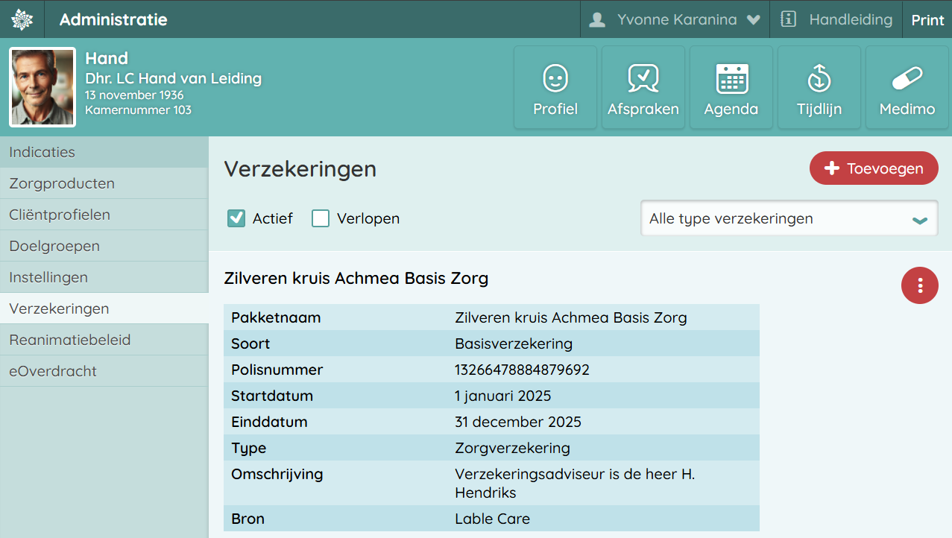Open the three-dot menu for Zilveren kruis insurance
Image resolution: width=952 pixels, height=538 pixels.
tap(920, 285)
